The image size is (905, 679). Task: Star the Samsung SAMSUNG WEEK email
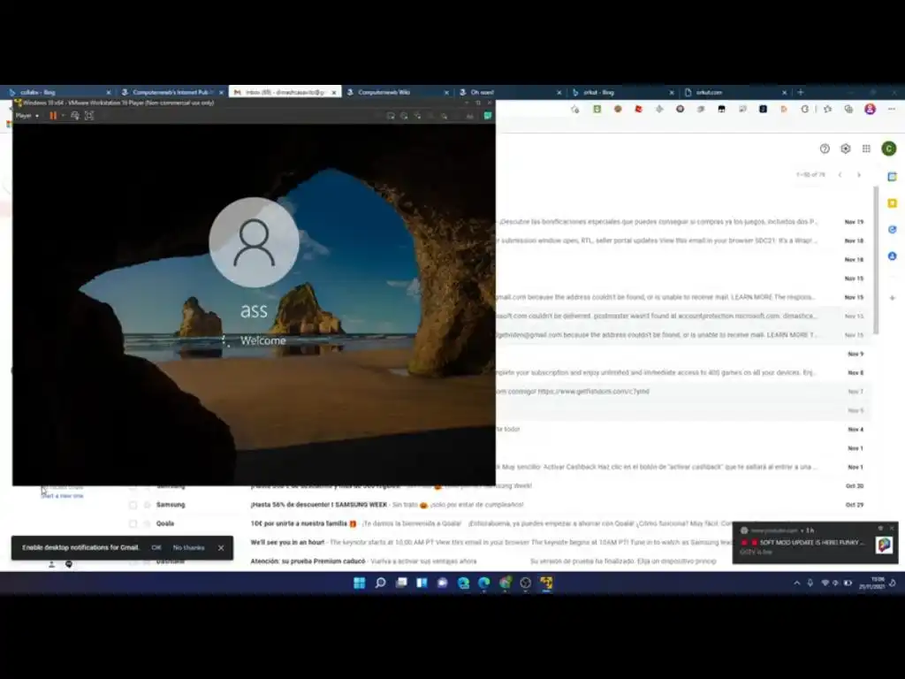[148, 505]
